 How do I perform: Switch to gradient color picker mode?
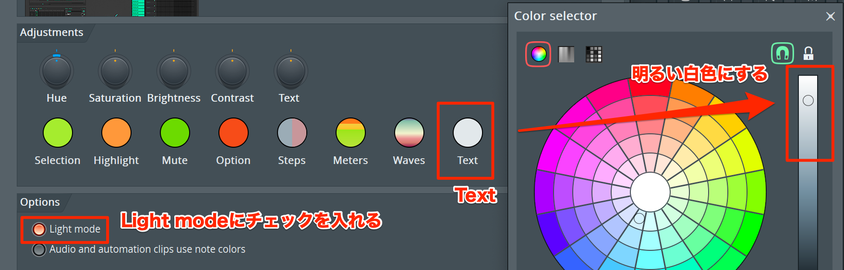(x=566, y=54)
